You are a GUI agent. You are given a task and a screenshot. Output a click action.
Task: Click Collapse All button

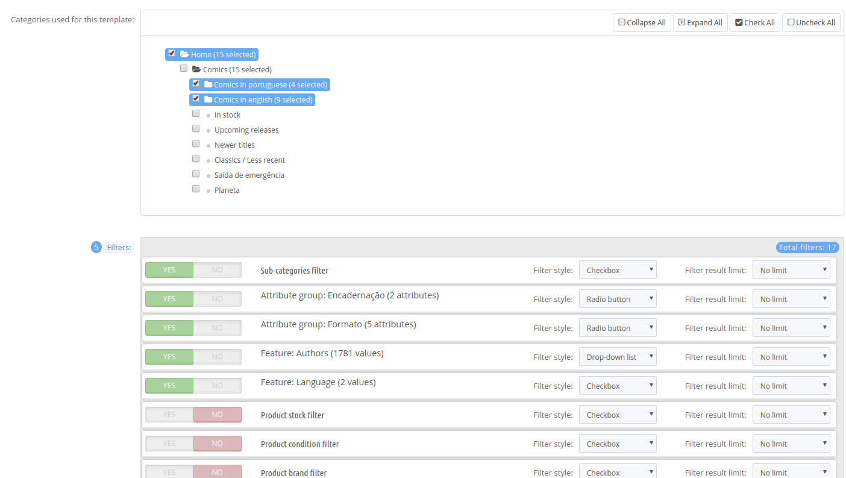(642, 22)
